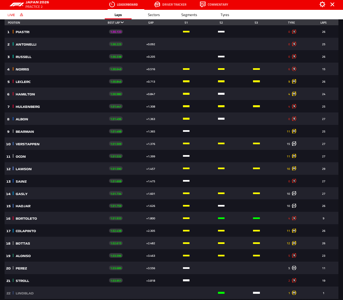Image resolution: width=343 pixels, height=300 pixels.
Task: Click Leclerc's medium tyre icon
Action: pyautogui.click(x=294, y=82)
